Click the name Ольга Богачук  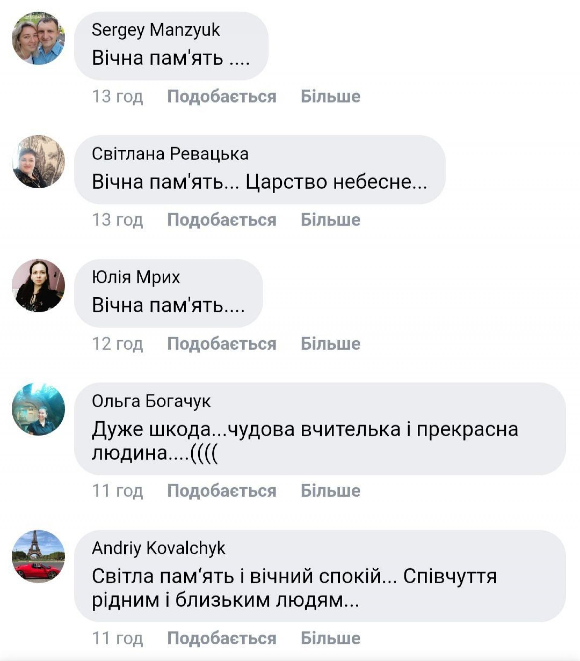pos(151,401)
